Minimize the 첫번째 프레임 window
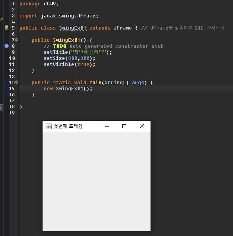The image size is (233, 236). coord(107,126)
